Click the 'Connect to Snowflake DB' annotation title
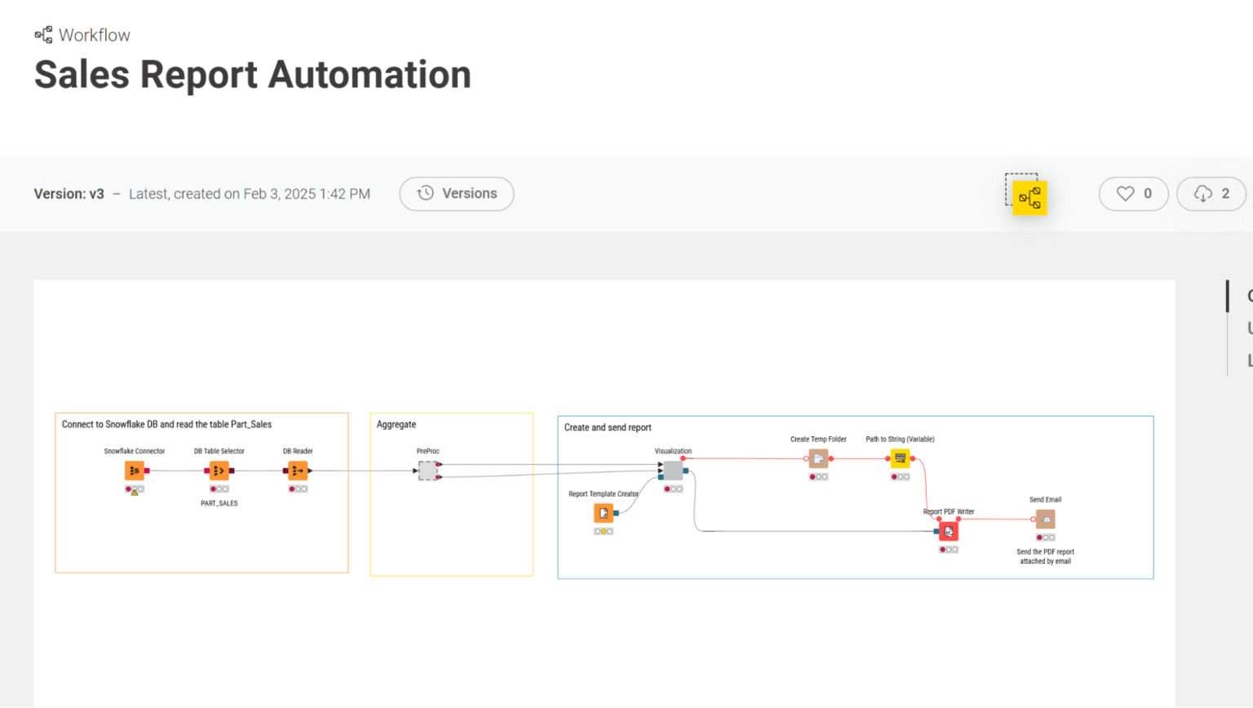 (x=166, y=424)
